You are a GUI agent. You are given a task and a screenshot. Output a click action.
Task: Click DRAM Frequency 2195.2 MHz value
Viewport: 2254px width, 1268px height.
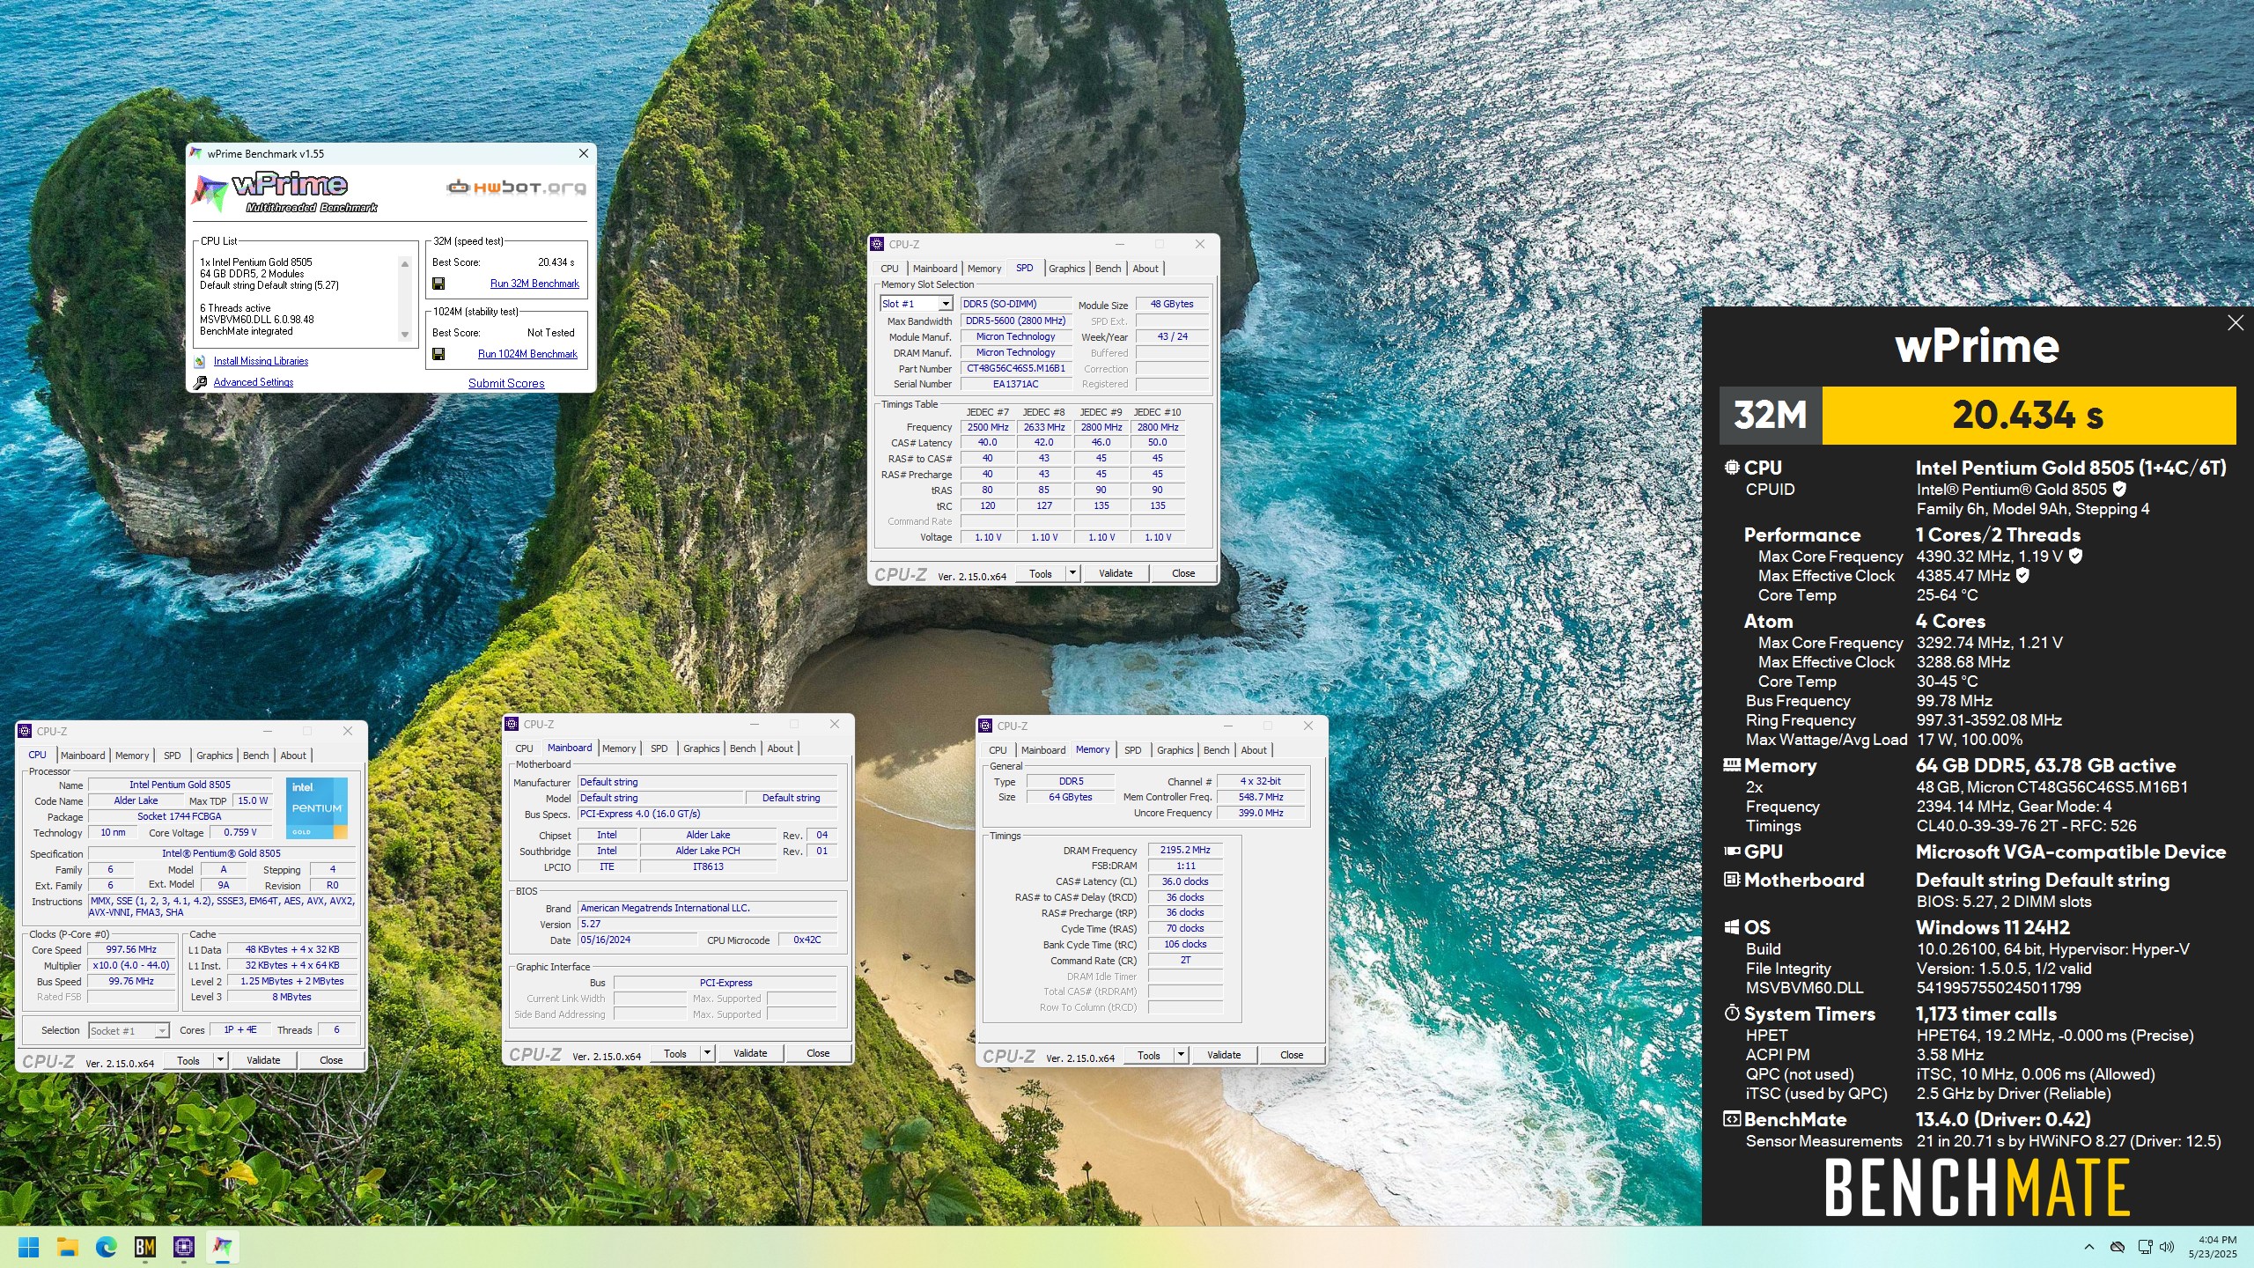[x=1185, y=851]
